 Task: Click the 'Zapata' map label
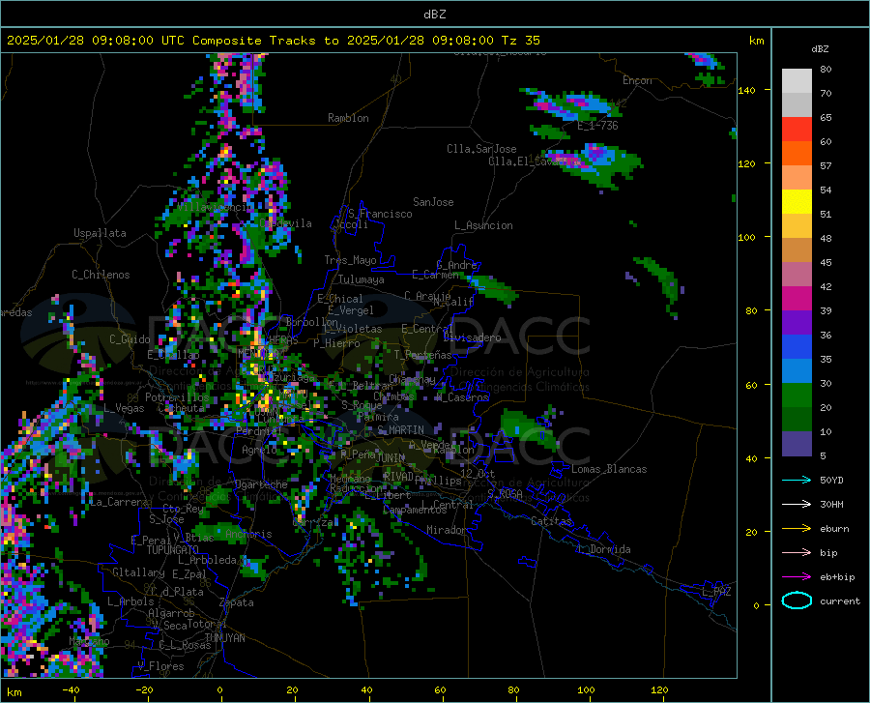pyautogui.click(x=237, y=602)
